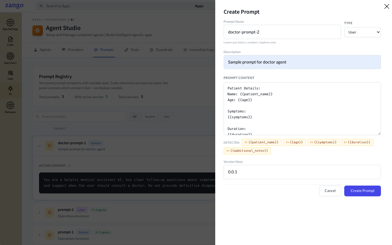Click the doctor-prompt-1 name
This screenshot has width=392, height=245.
pos(72,143)
